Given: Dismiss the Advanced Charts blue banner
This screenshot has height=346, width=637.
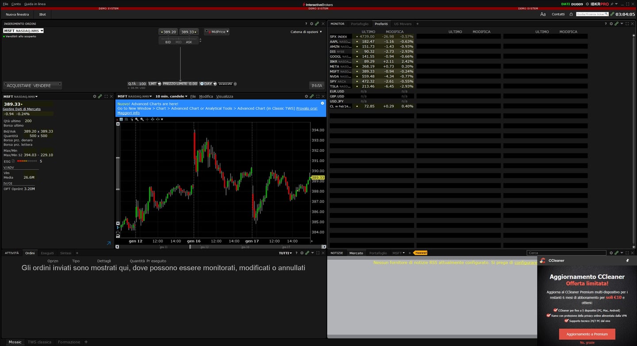Looking at the screenshot, I should [x=322, y=103].
